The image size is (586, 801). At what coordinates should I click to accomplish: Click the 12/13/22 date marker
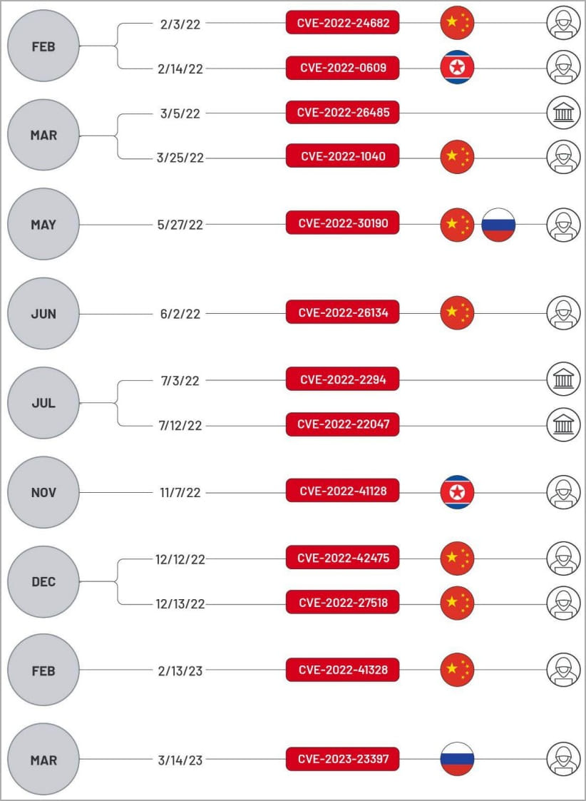click(x=180, y=604)
